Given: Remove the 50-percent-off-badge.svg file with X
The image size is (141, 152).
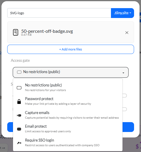Looking at the screenshot, I should tap(127, 33).
